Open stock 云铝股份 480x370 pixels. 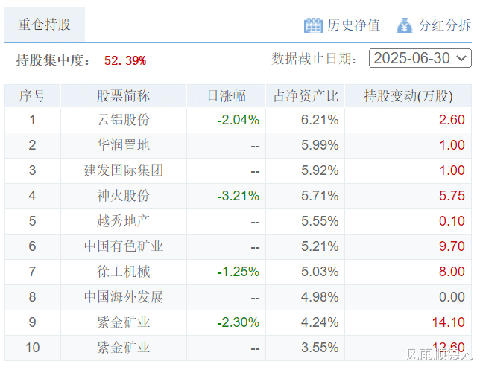pyautogui.click(x=124, y=120)
